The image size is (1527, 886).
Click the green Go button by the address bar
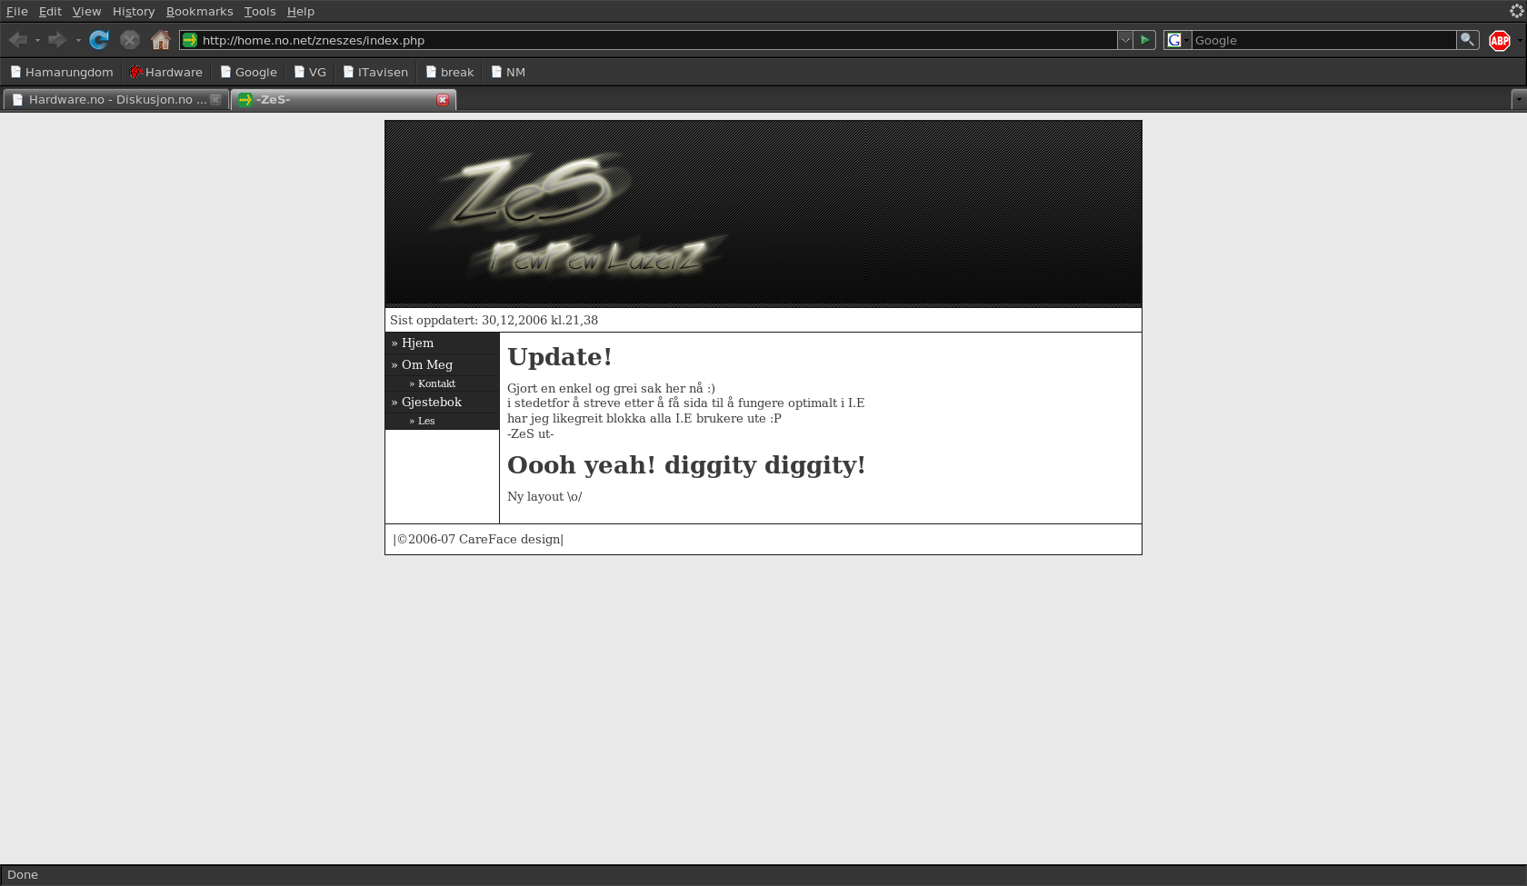pyautogui.click(x=1145, y=40)
